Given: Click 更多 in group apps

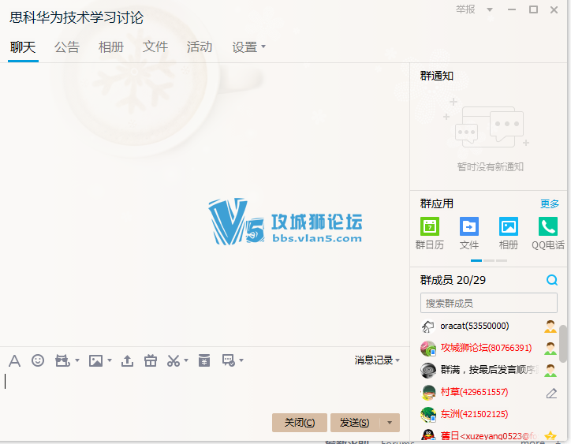Looking at the screenshot, I should pos(550,204).
